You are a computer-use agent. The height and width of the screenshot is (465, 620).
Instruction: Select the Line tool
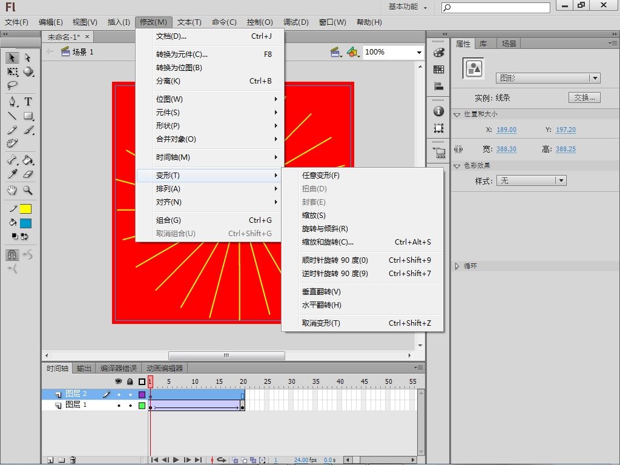point(12,116)
